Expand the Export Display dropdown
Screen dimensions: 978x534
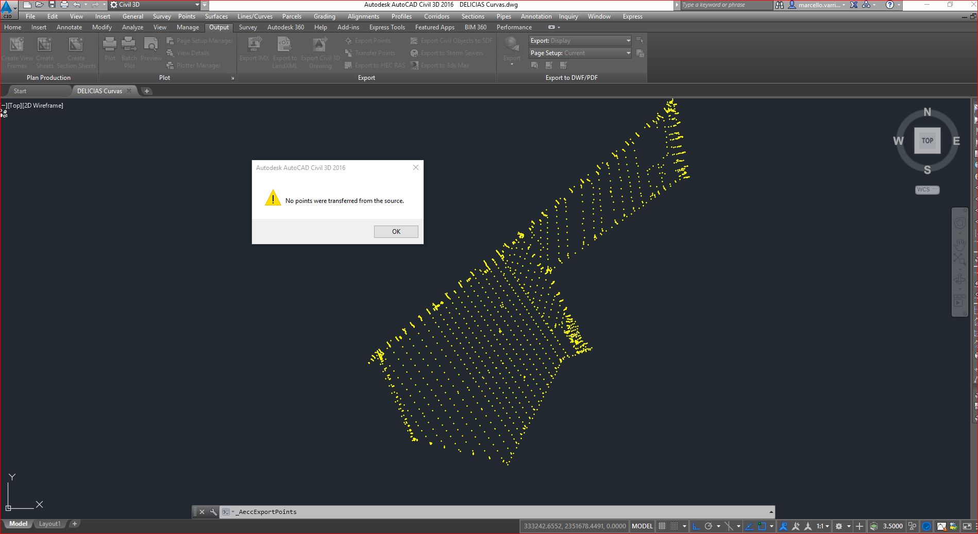point(628,41)
